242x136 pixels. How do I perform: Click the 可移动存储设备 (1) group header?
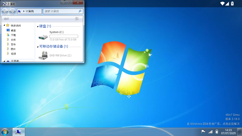[x=53, y=46]
